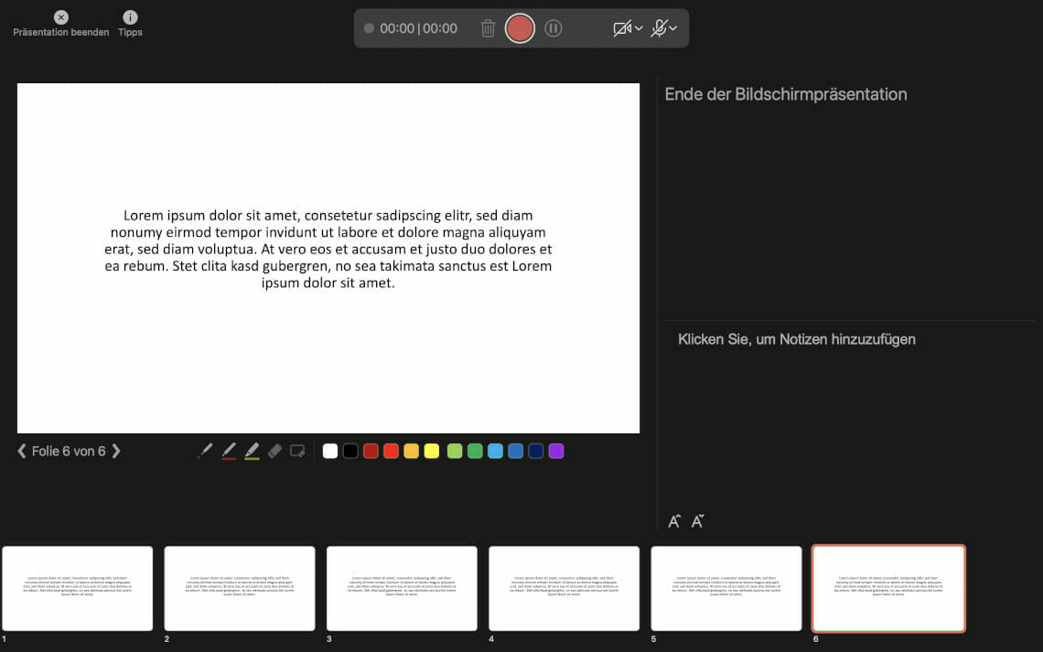
Task: Select the Highlighter tool
Action: point(253,450)
